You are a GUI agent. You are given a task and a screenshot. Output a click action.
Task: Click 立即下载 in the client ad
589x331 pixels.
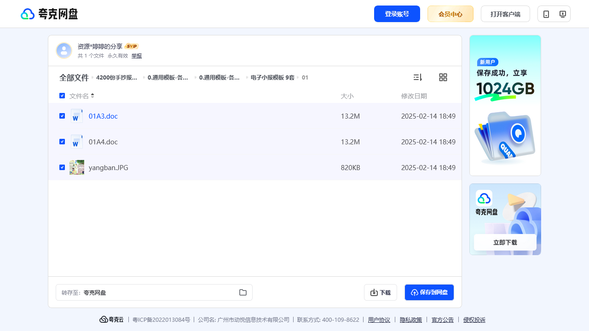tap(505, 242)
